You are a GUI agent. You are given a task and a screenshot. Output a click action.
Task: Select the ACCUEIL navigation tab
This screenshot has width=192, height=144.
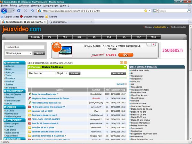[35, 37]
